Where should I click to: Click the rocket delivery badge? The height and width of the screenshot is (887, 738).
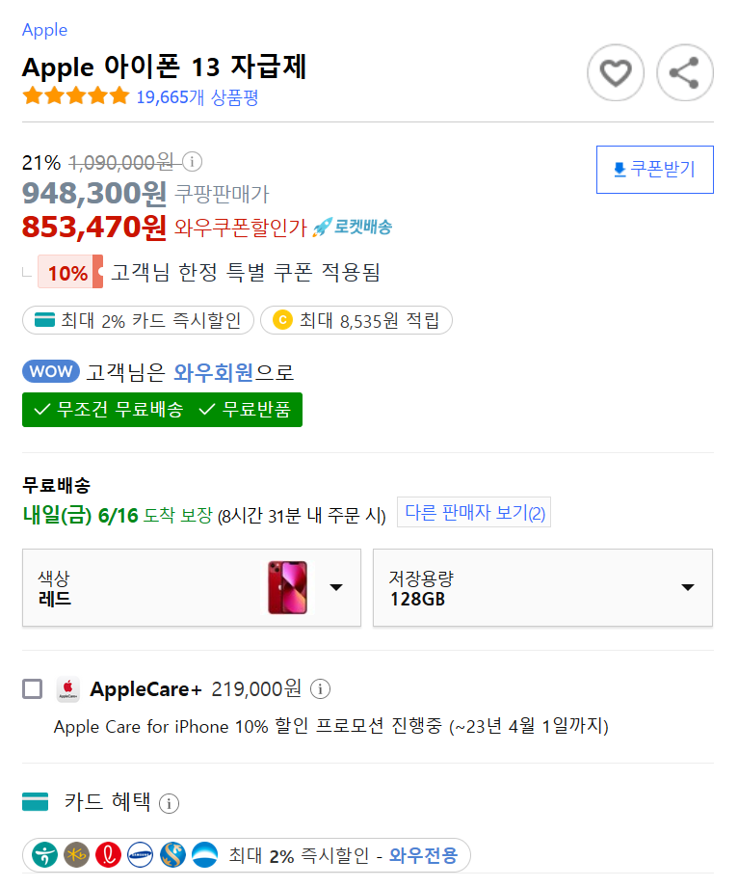pyautogui.click(x=352, y=228)
